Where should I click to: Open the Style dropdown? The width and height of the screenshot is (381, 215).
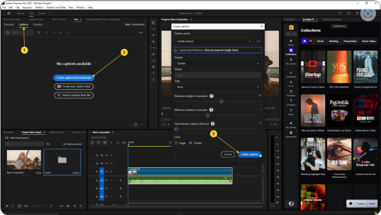218,87
